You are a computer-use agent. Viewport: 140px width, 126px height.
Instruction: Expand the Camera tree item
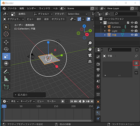point(105,27)
